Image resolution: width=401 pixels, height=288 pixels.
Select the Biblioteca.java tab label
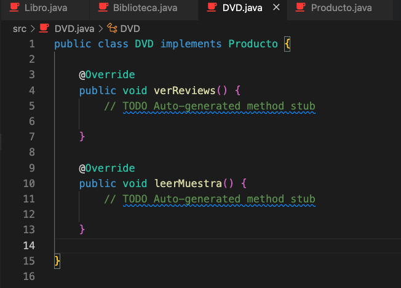point(145,8)
